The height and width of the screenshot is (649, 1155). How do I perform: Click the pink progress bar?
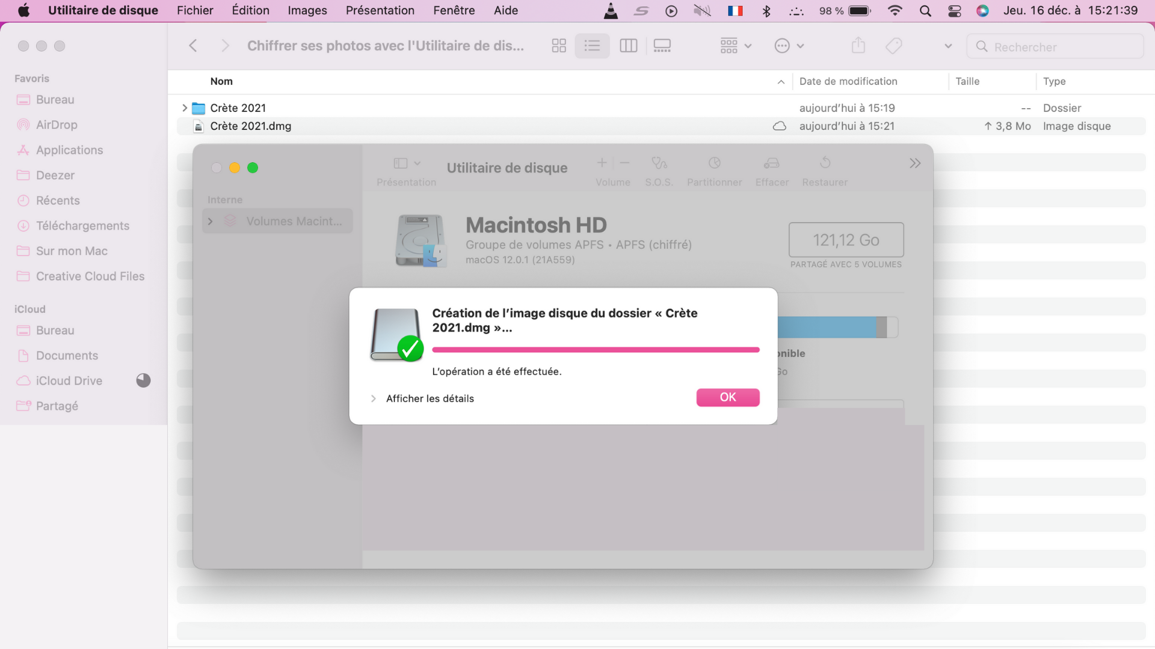[596, 350]
